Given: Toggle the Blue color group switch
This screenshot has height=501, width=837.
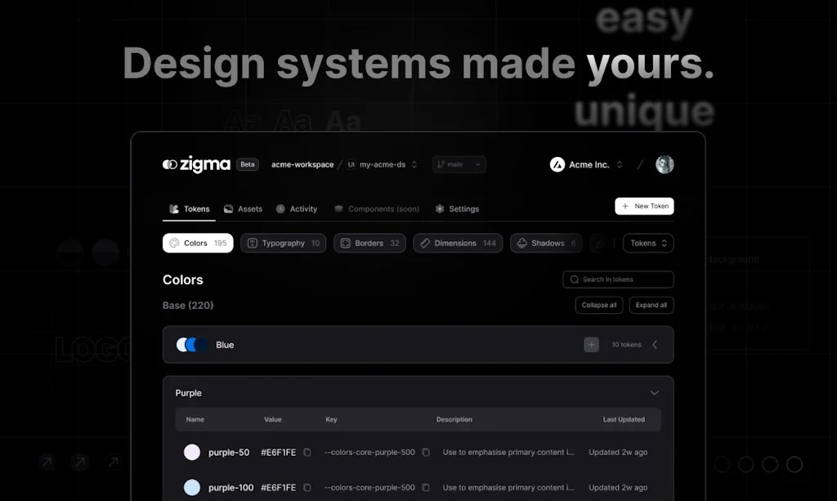Looking at the screenshot, I should tap(190, 344).
